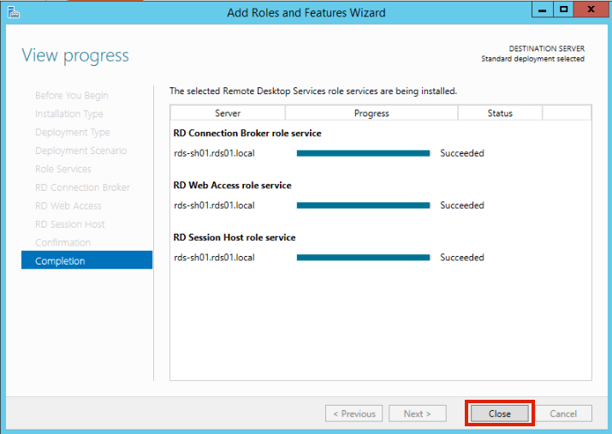Sort by the Server column header

tap(228, 113)
